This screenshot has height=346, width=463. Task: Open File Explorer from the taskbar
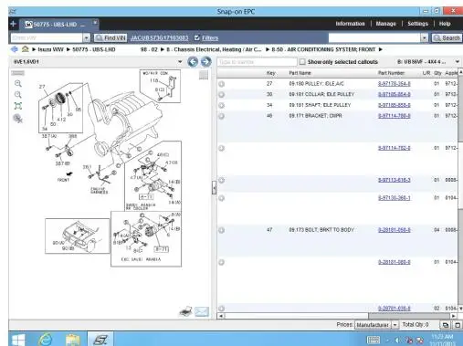coord(72,340)
